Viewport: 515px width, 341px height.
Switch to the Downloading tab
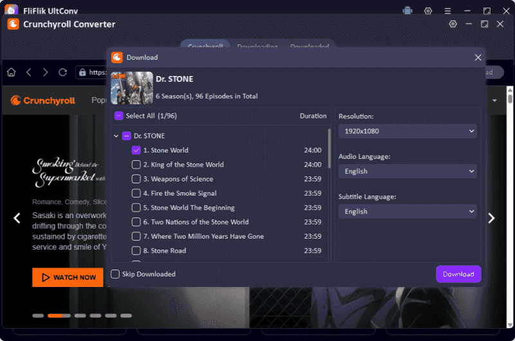tap(257, 46)
